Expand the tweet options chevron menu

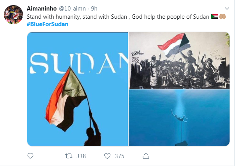tap(227, 8)
